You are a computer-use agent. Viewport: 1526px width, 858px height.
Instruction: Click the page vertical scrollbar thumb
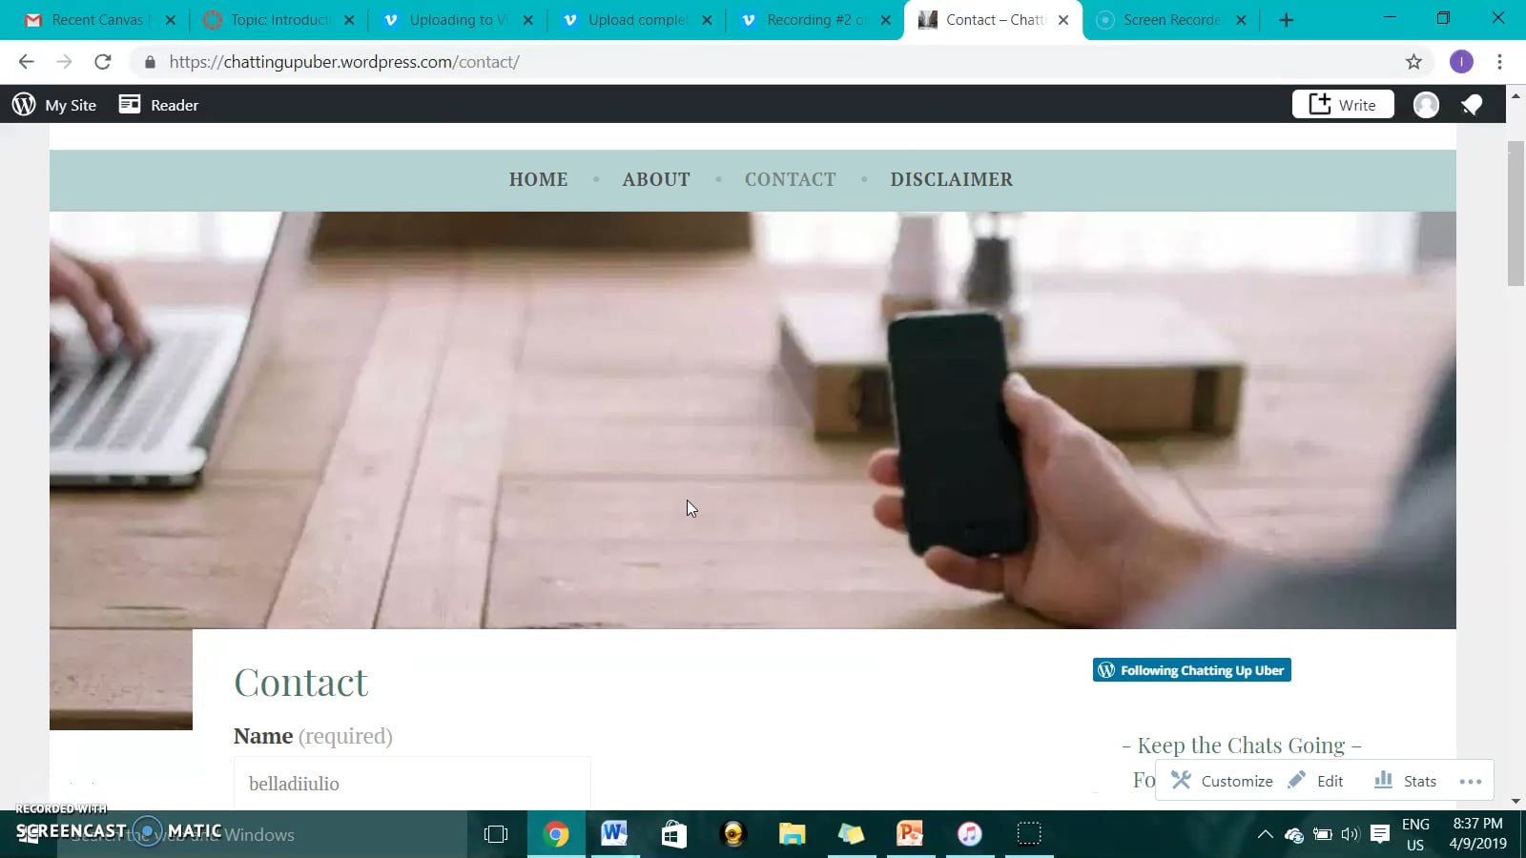tap(1516, 213)
